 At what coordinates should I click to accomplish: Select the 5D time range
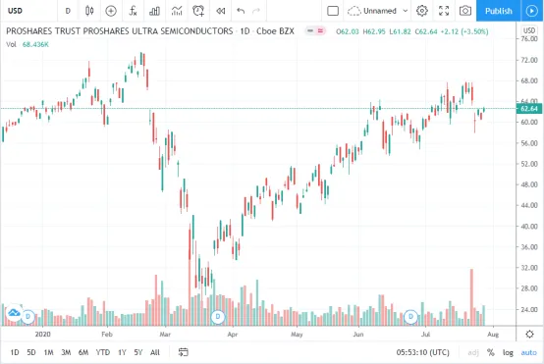[x=31, y=352]
